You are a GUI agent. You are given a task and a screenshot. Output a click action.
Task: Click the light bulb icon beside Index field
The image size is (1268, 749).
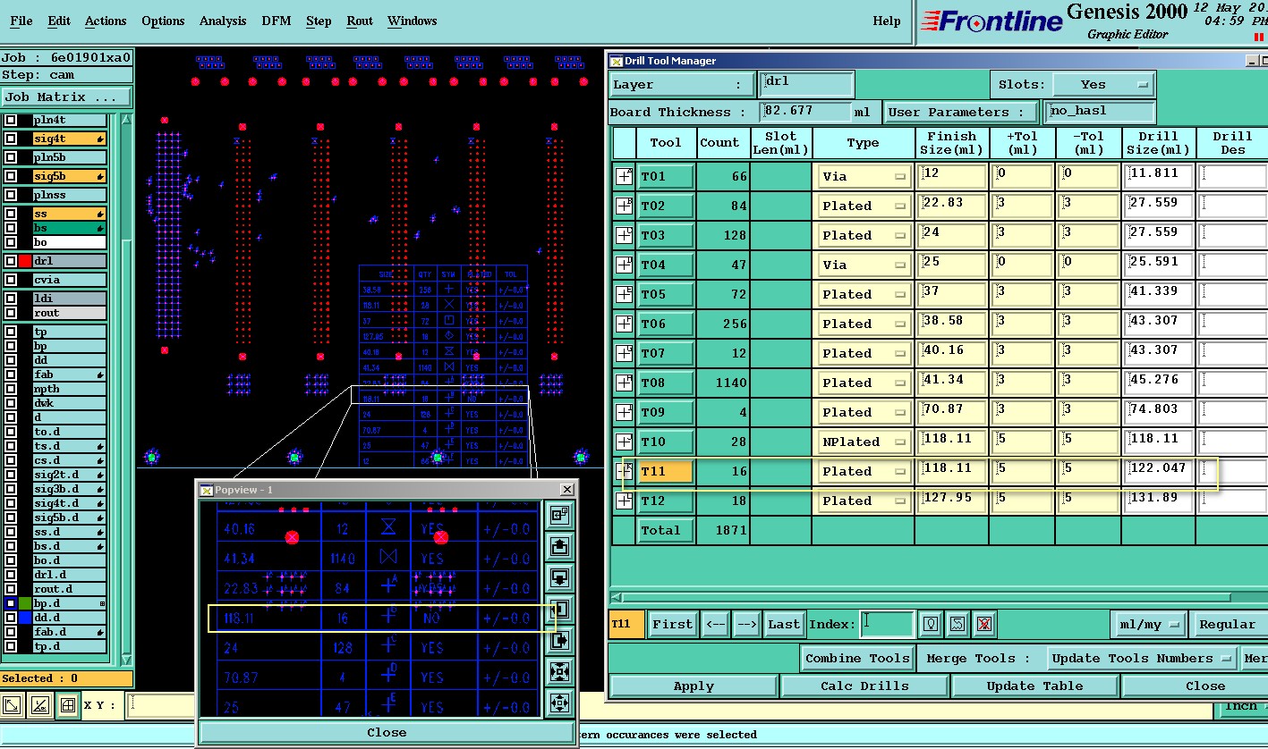(x=932, y=624)
